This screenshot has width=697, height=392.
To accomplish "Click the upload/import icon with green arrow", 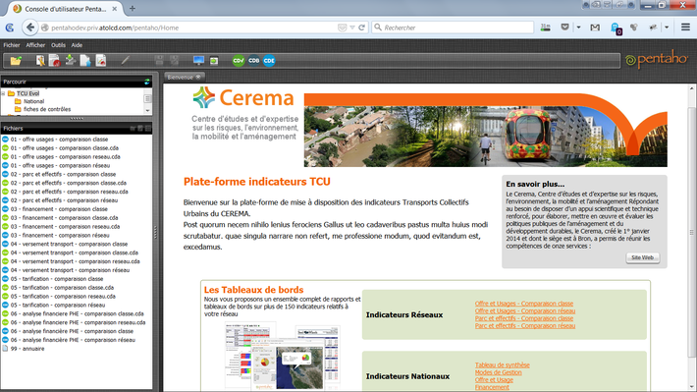I will [71, 60].
